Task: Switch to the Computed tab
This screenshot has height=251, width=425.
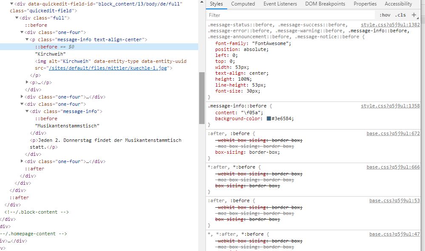Action: (x=243, y=4)
